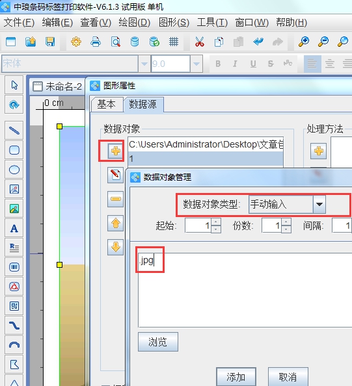This screenshot has width=352, height=386.
Task: Toggle Underline formatting button
Action: coord(253,64)
